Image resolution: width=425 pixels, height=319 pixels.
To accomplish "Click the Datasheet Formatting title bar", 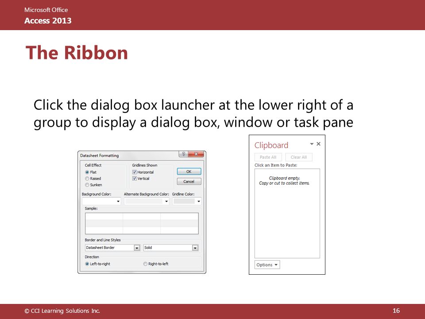I will point(129,156).
